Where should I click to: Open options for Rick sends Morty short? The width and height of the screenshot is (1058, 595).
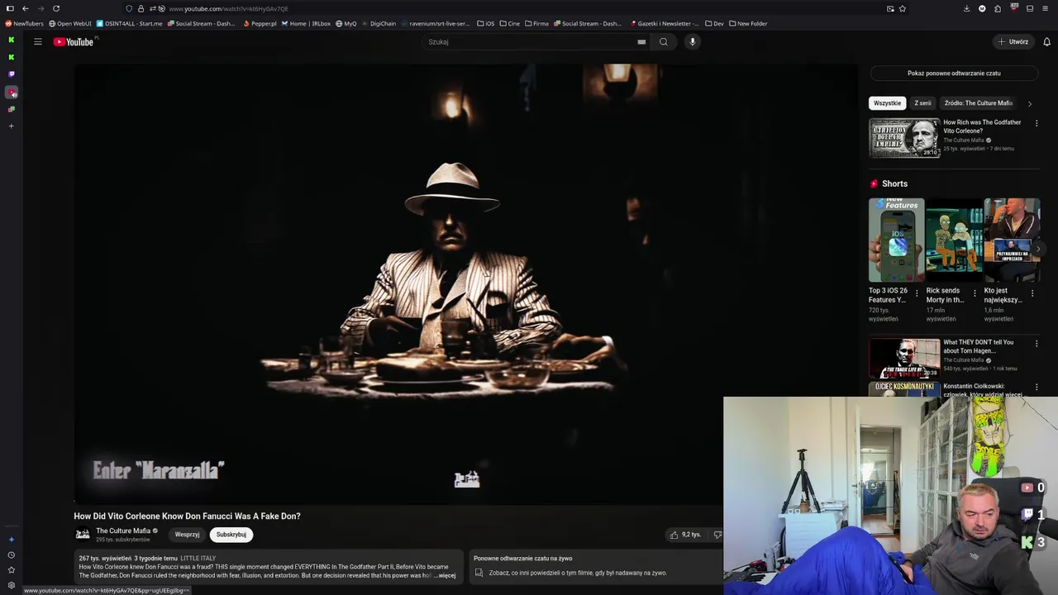pos(974,293)
